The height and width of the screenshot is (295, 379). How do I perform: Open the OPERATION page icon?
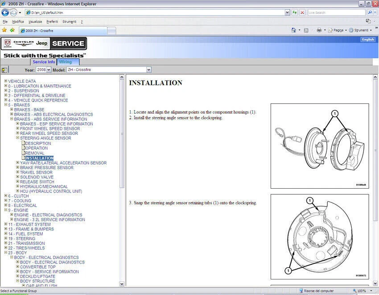[x=23, y=148]
